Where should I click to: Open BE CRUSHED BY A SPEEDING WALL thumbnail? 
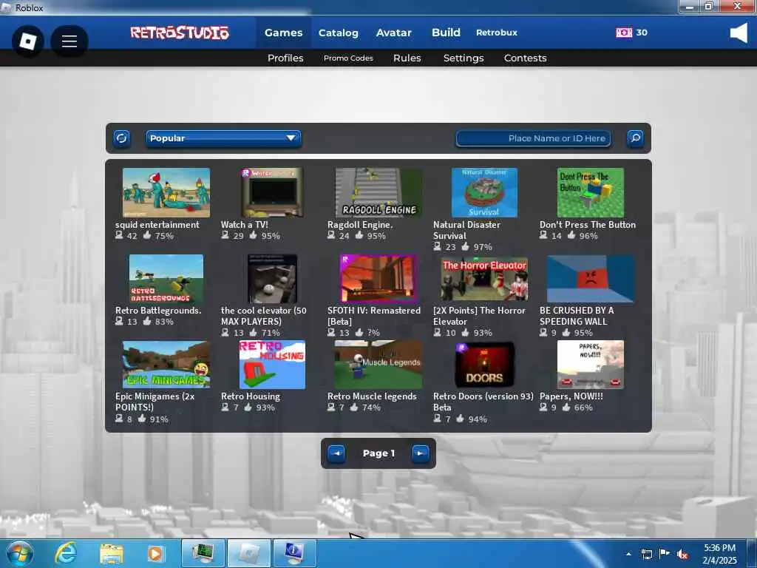click(x=591, y=279)
